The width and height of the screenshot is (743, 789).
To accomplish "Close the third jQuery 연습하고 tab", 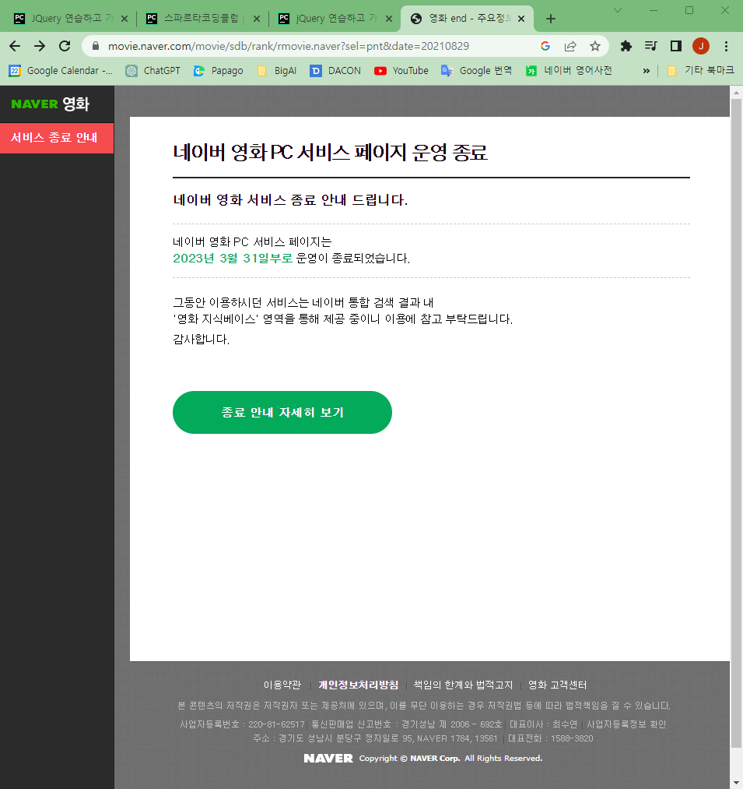I will pyautogui.click(x=388, y=19).
